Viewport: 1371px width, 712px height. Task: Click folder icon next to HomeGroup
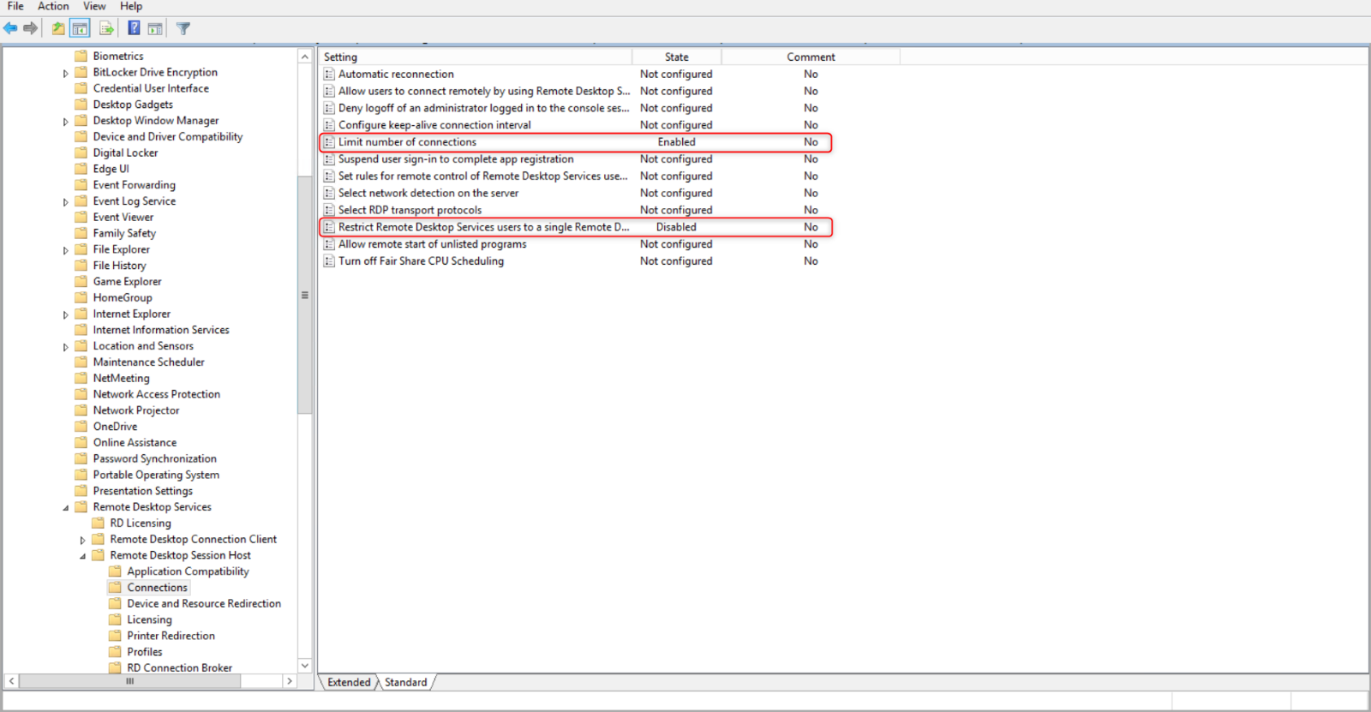81,297
